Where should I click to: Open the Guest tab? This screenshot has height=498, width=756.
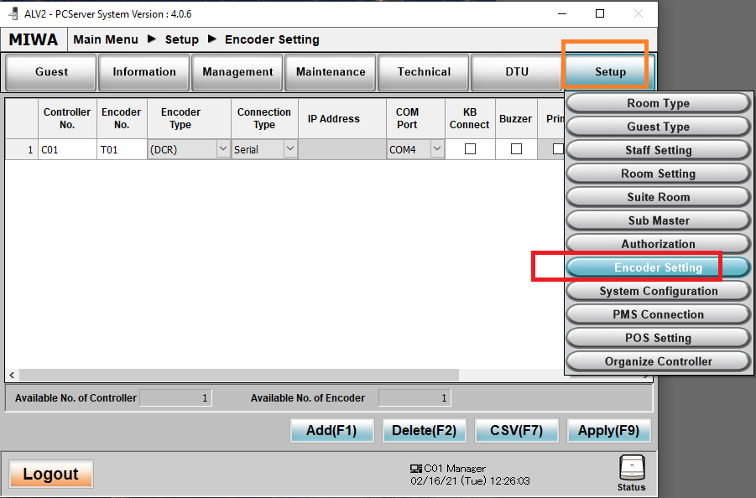(51, 72)
